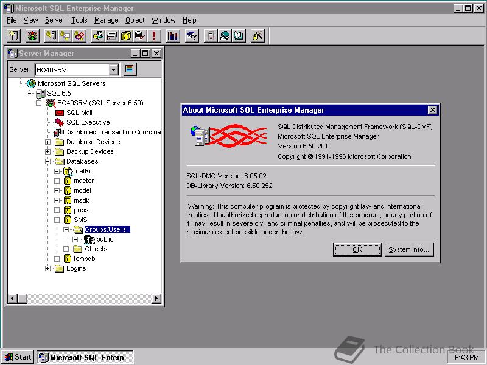This screenshot has height=365, width=487.
Task: Click the InetKit database cylinder icon
Action: [68, 171]
